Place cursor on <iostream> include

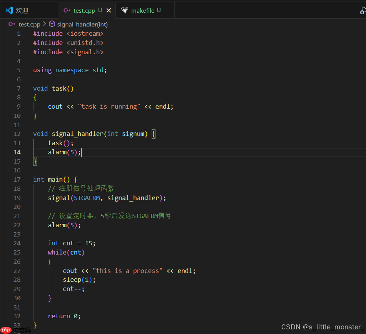pos(85,33)
